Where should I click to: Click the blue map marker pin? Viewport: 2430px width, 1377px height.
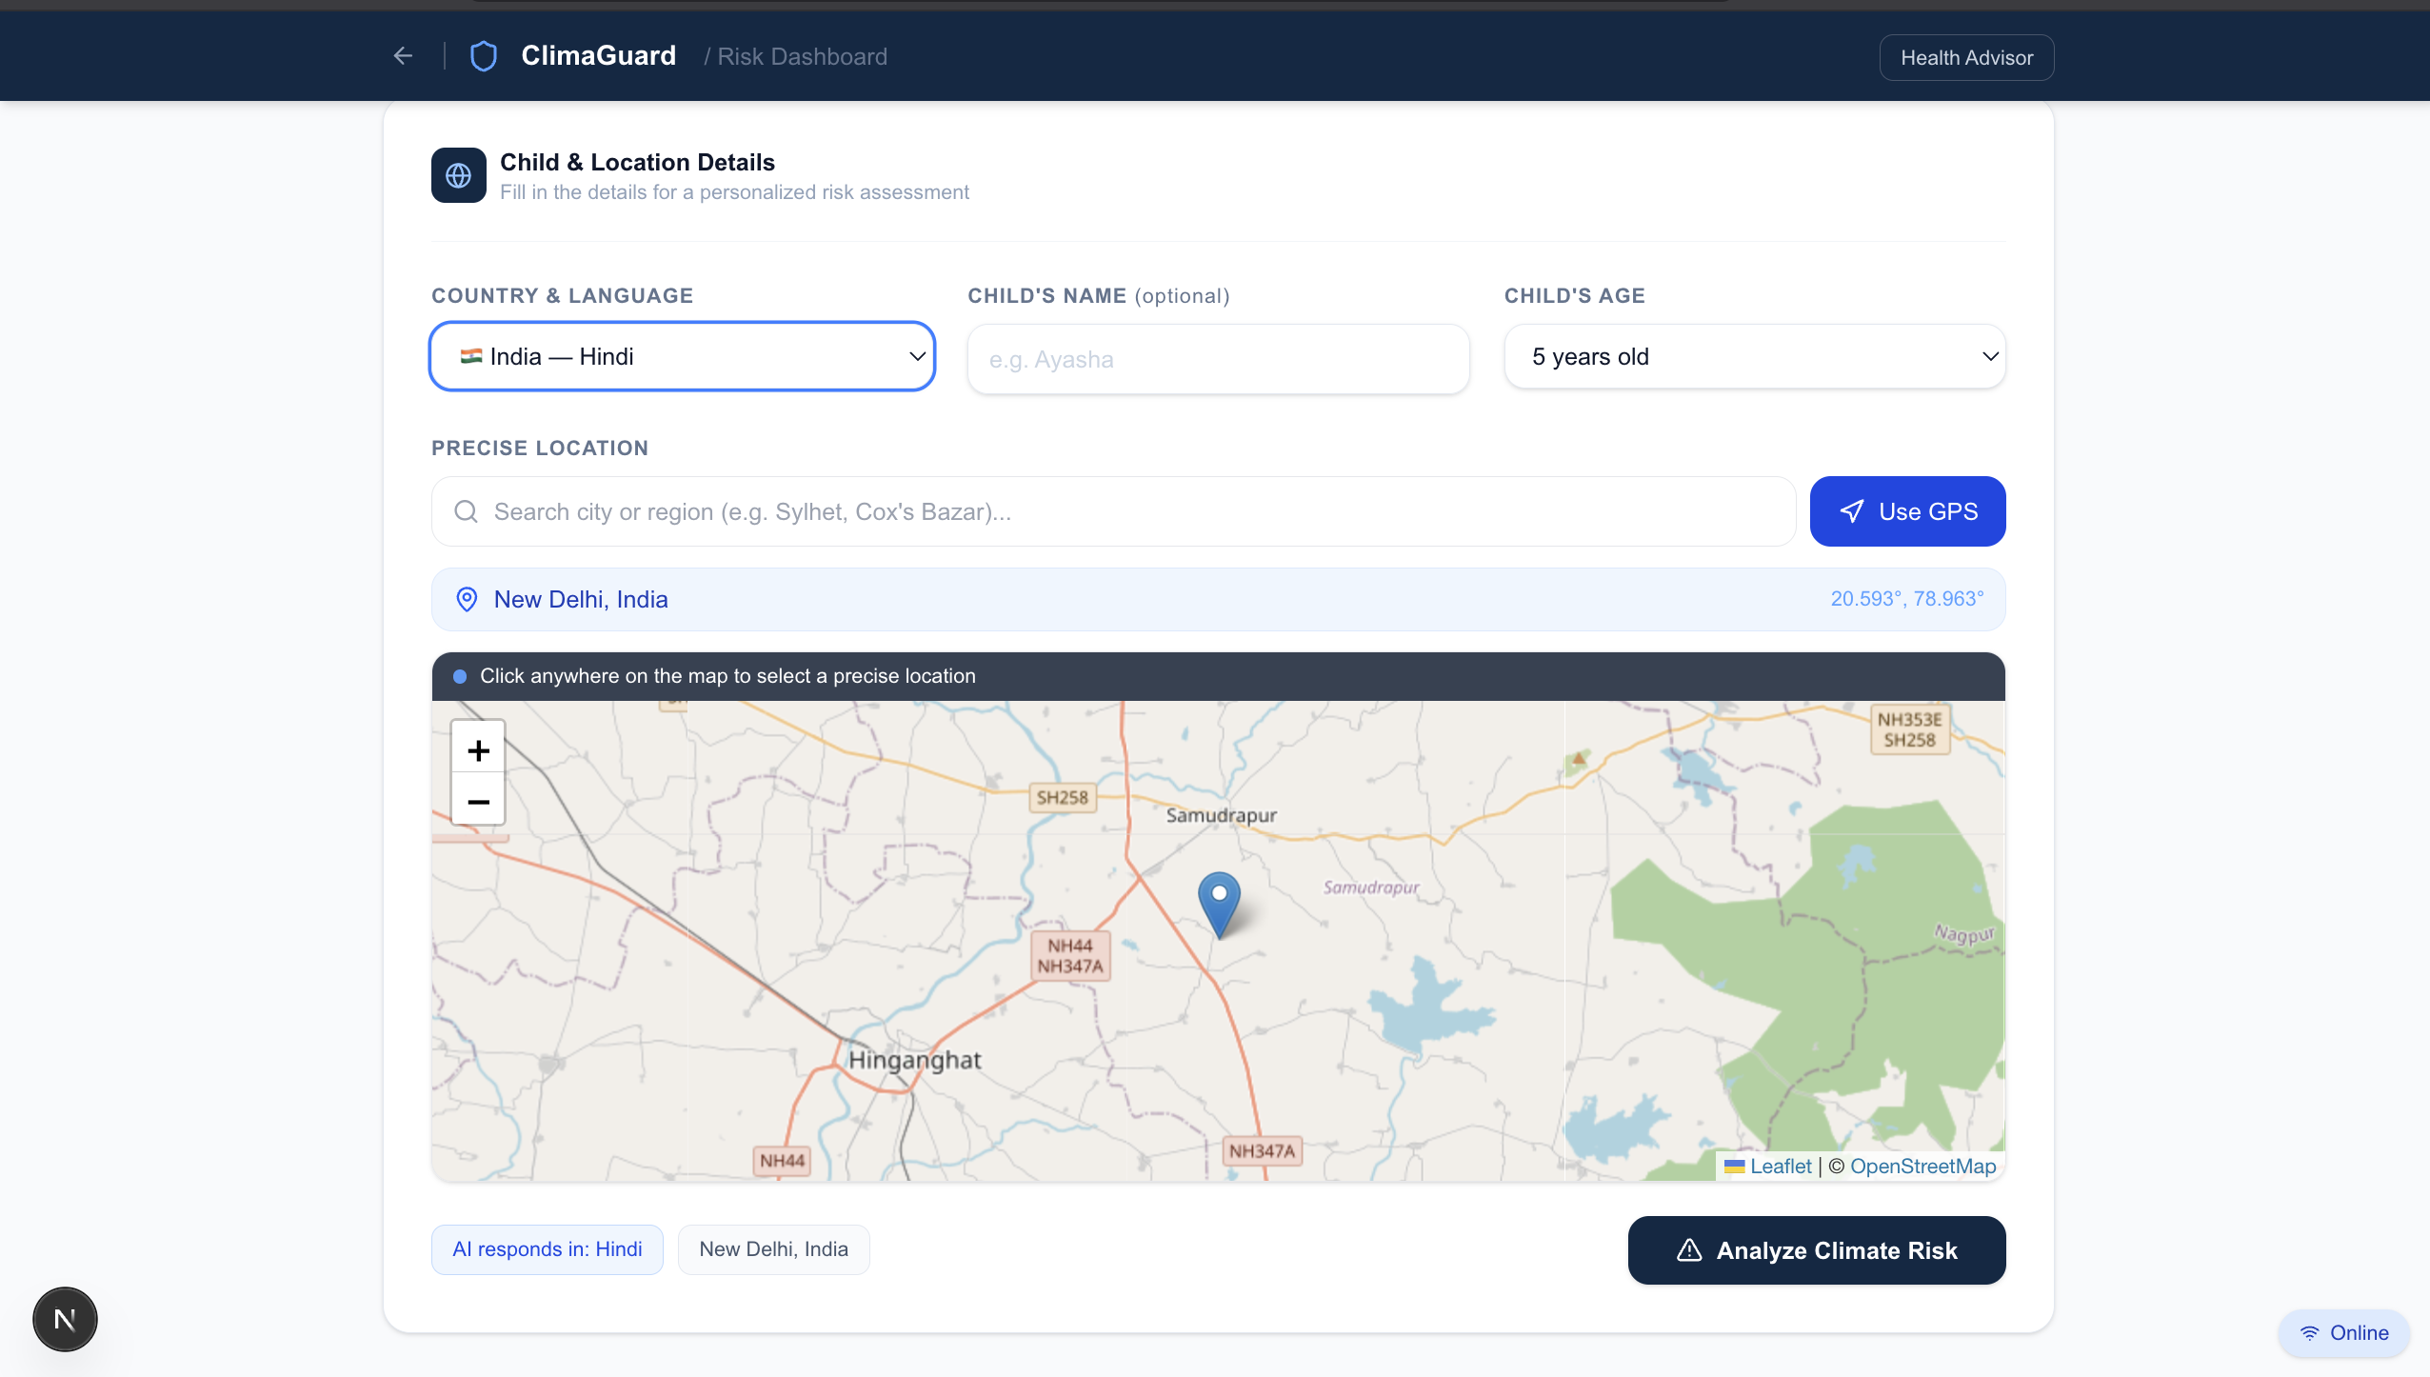(1219, 905)
